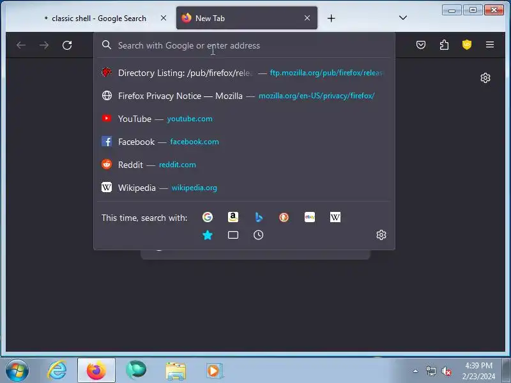511x383 pixels.
Task: Search with Amazon engine icon
Action: point(233,217)
